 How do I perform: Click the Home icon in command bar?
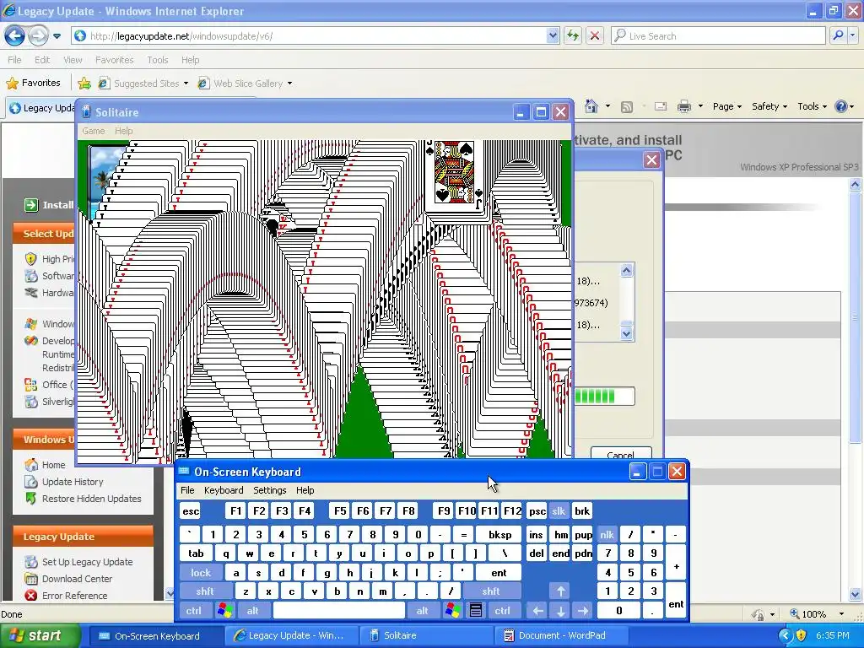coord(591,106)
